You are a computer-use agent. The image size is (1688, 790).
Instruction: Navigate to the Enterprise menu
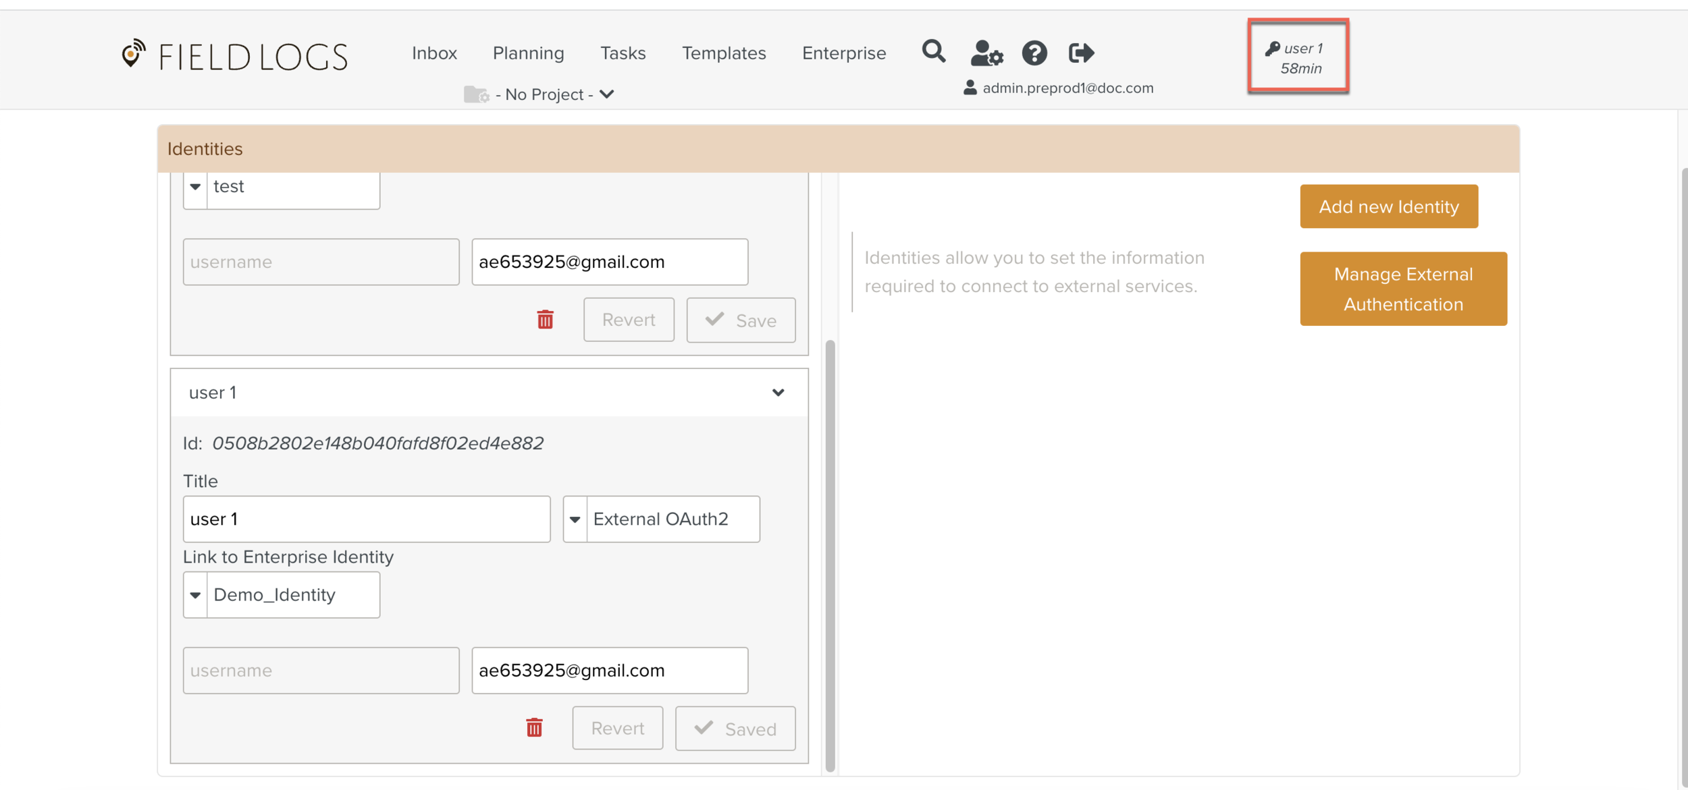click(843, 53)
